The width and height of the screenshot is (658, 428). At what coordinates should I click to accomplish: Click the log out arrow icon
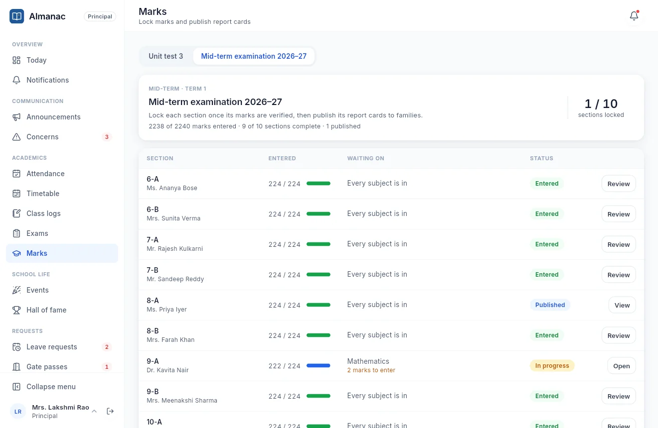click(110, 411)
